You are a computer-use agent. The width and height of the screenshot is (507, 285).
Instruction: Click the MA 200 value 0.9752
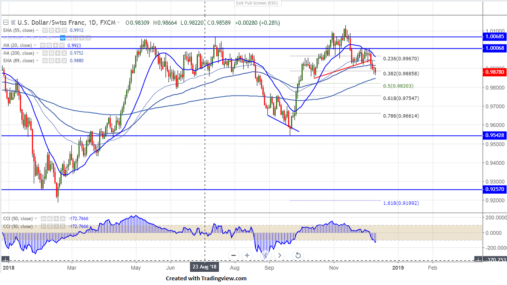77,53
